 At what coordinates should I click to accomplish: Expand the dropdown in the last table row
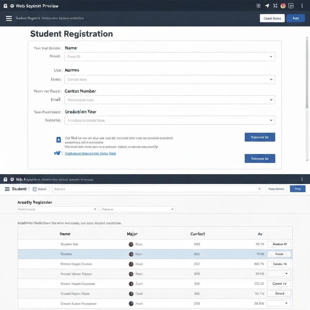[279, 303]
